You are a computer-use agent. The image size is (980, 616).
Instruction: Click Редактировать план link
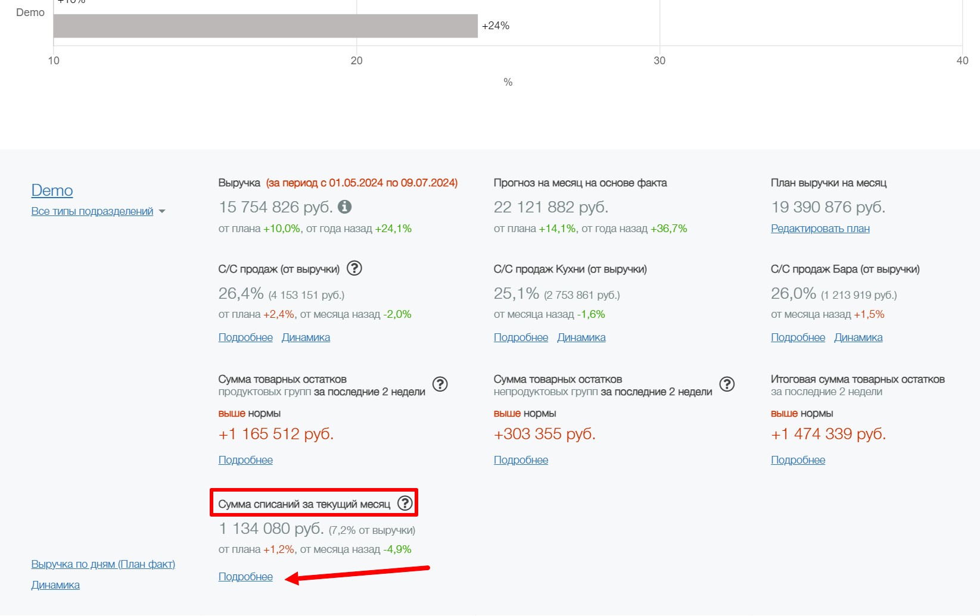(820, 229)
